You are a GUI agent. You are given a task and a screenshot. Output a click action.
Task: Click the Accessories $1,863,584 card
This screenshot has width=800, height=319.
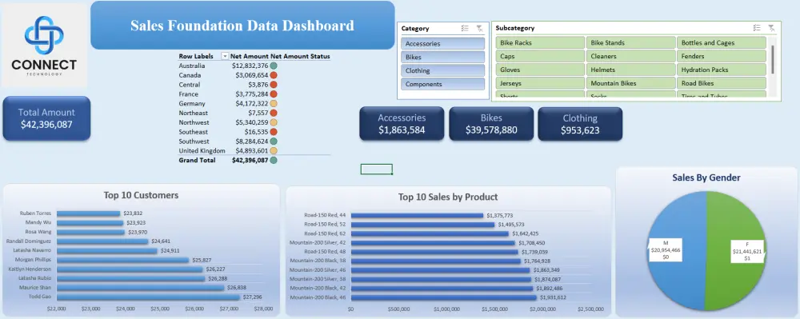pos(402,124)
